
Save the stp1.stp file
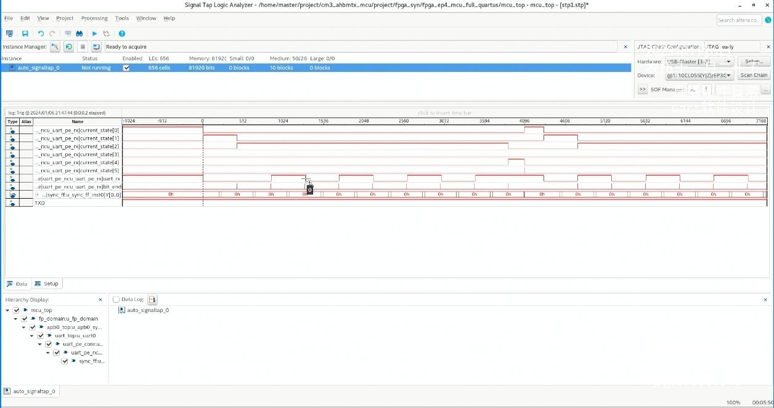point(25,34)
